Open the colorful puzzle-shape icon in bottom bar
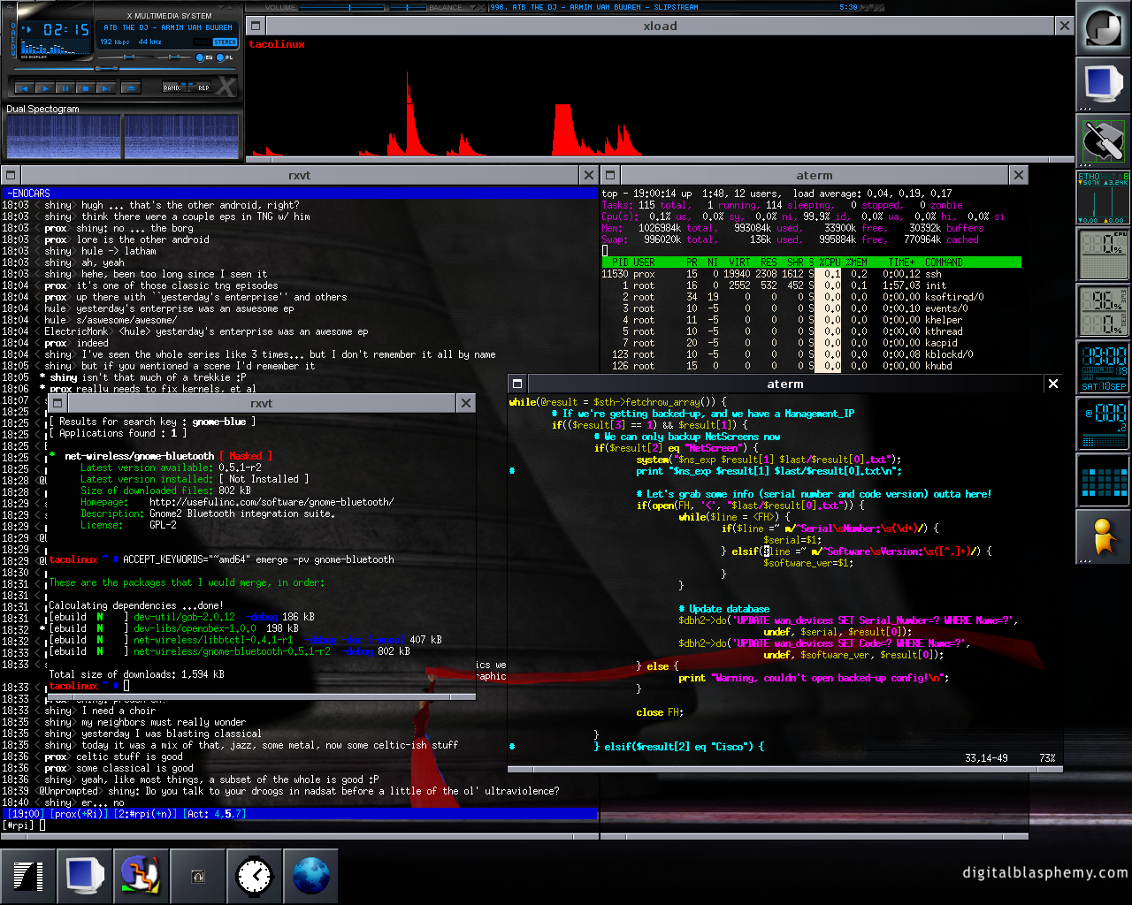The image size is (1132, 905). click(x=141, y=876)
